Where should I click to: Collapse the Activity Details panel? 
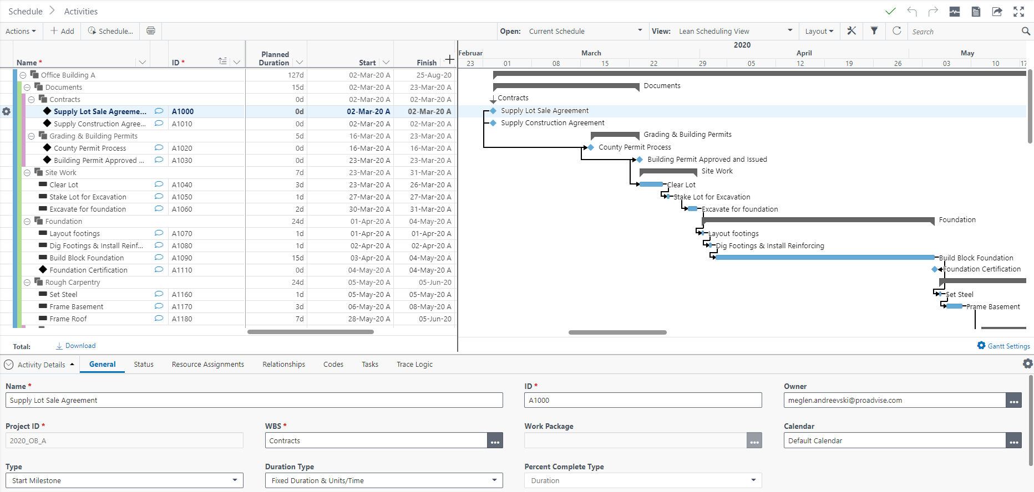[x=9, y=365]
